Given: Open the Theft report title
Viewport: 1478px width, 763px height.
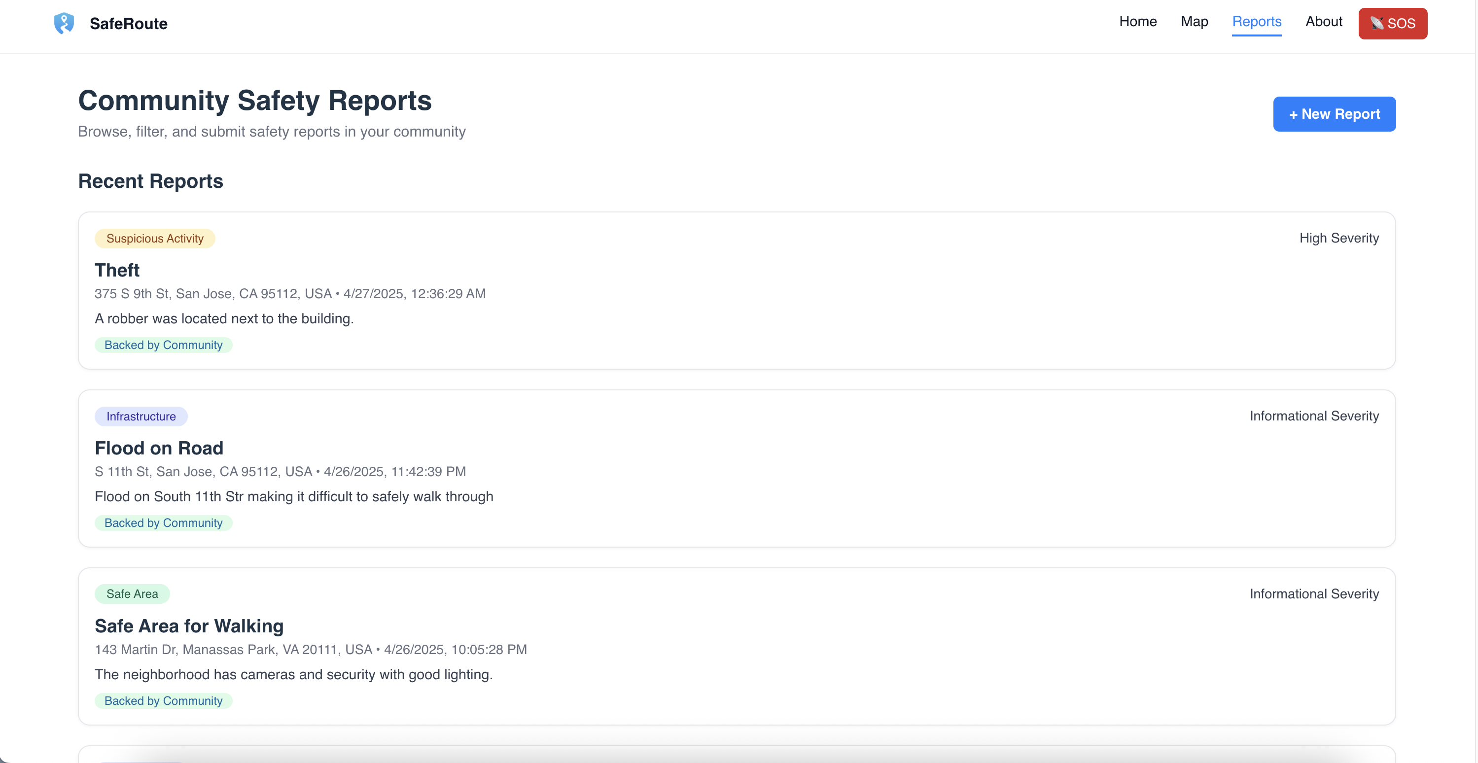Looking at the screenshot, I should pyautogui.click(x=117, y=270).
